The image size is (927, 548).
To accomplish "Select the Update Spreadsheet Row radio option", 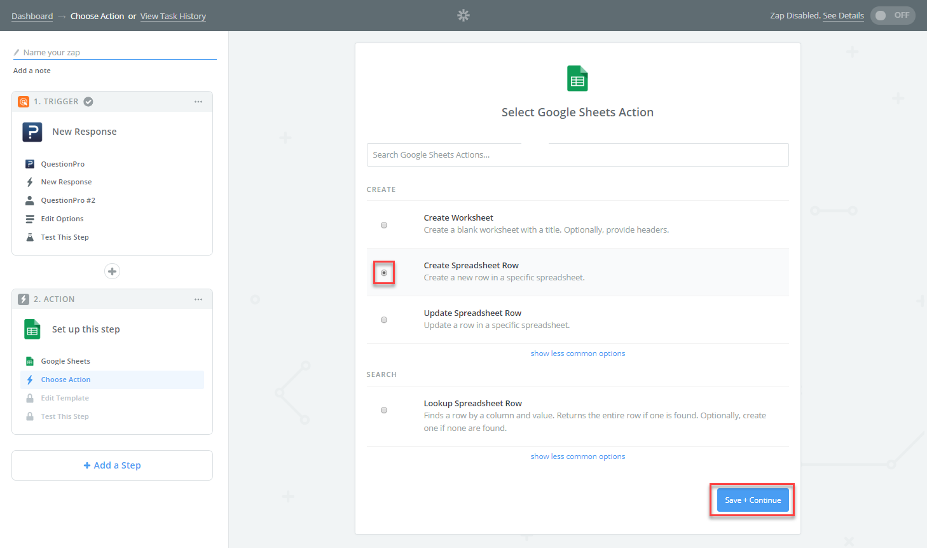I will pos(384,320).
